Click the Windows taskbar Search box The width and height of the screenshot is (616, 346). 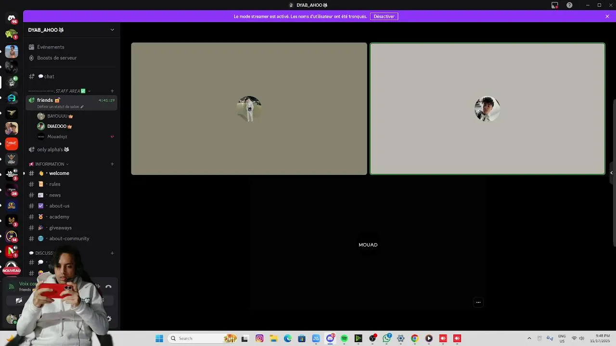point(203,338)
